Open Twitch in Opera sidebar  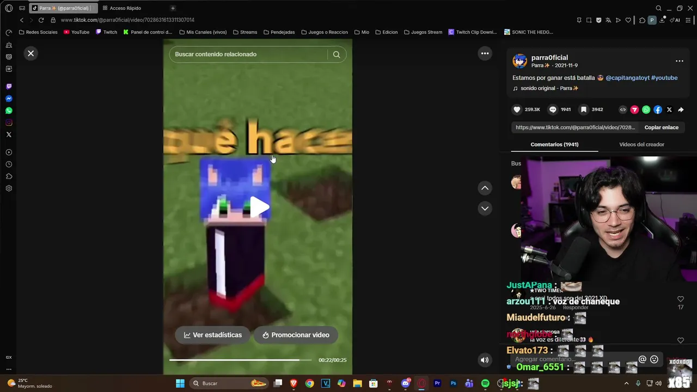[x=9, y=87]
